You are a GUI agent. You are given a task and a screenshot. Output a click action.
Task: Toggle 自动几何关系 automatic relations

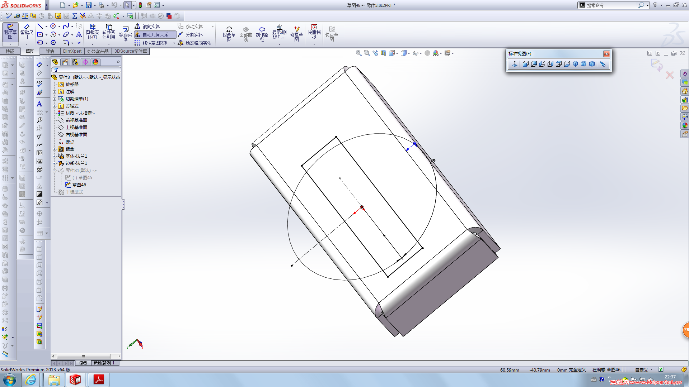pos(155,35)
